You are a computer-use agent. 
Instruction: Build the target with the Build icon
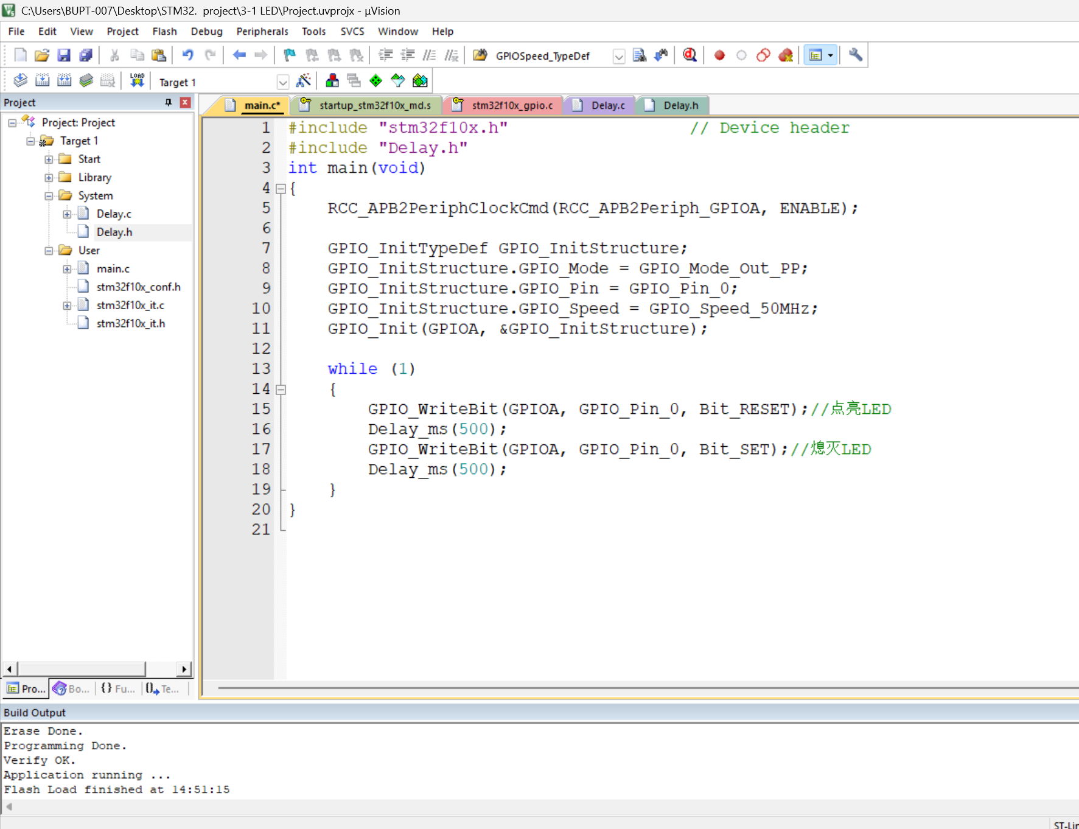pos(42,80)
